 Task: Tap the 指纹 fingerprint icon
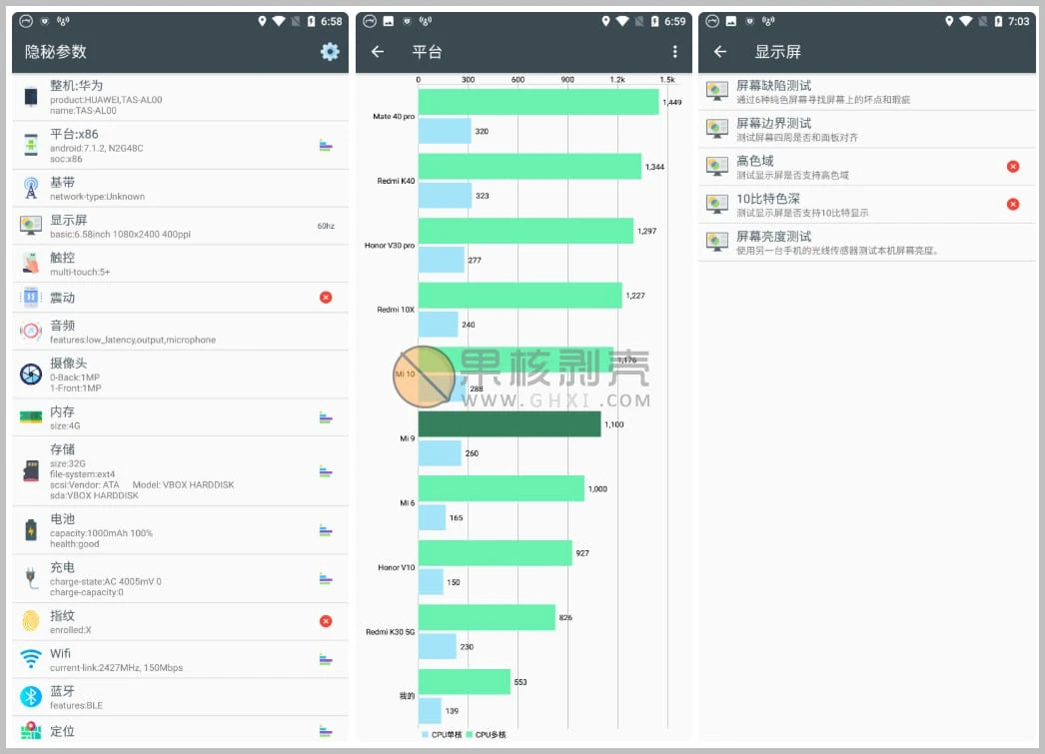tap(31, 621)
